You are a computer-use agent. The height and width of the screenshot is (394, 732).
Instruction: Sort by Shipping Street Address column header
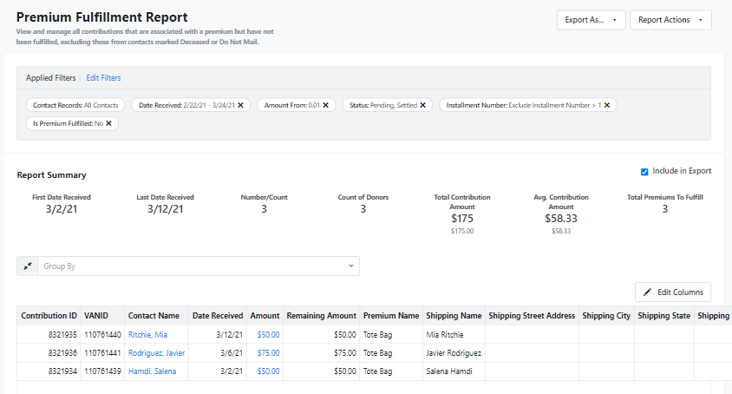click(532, 316)
